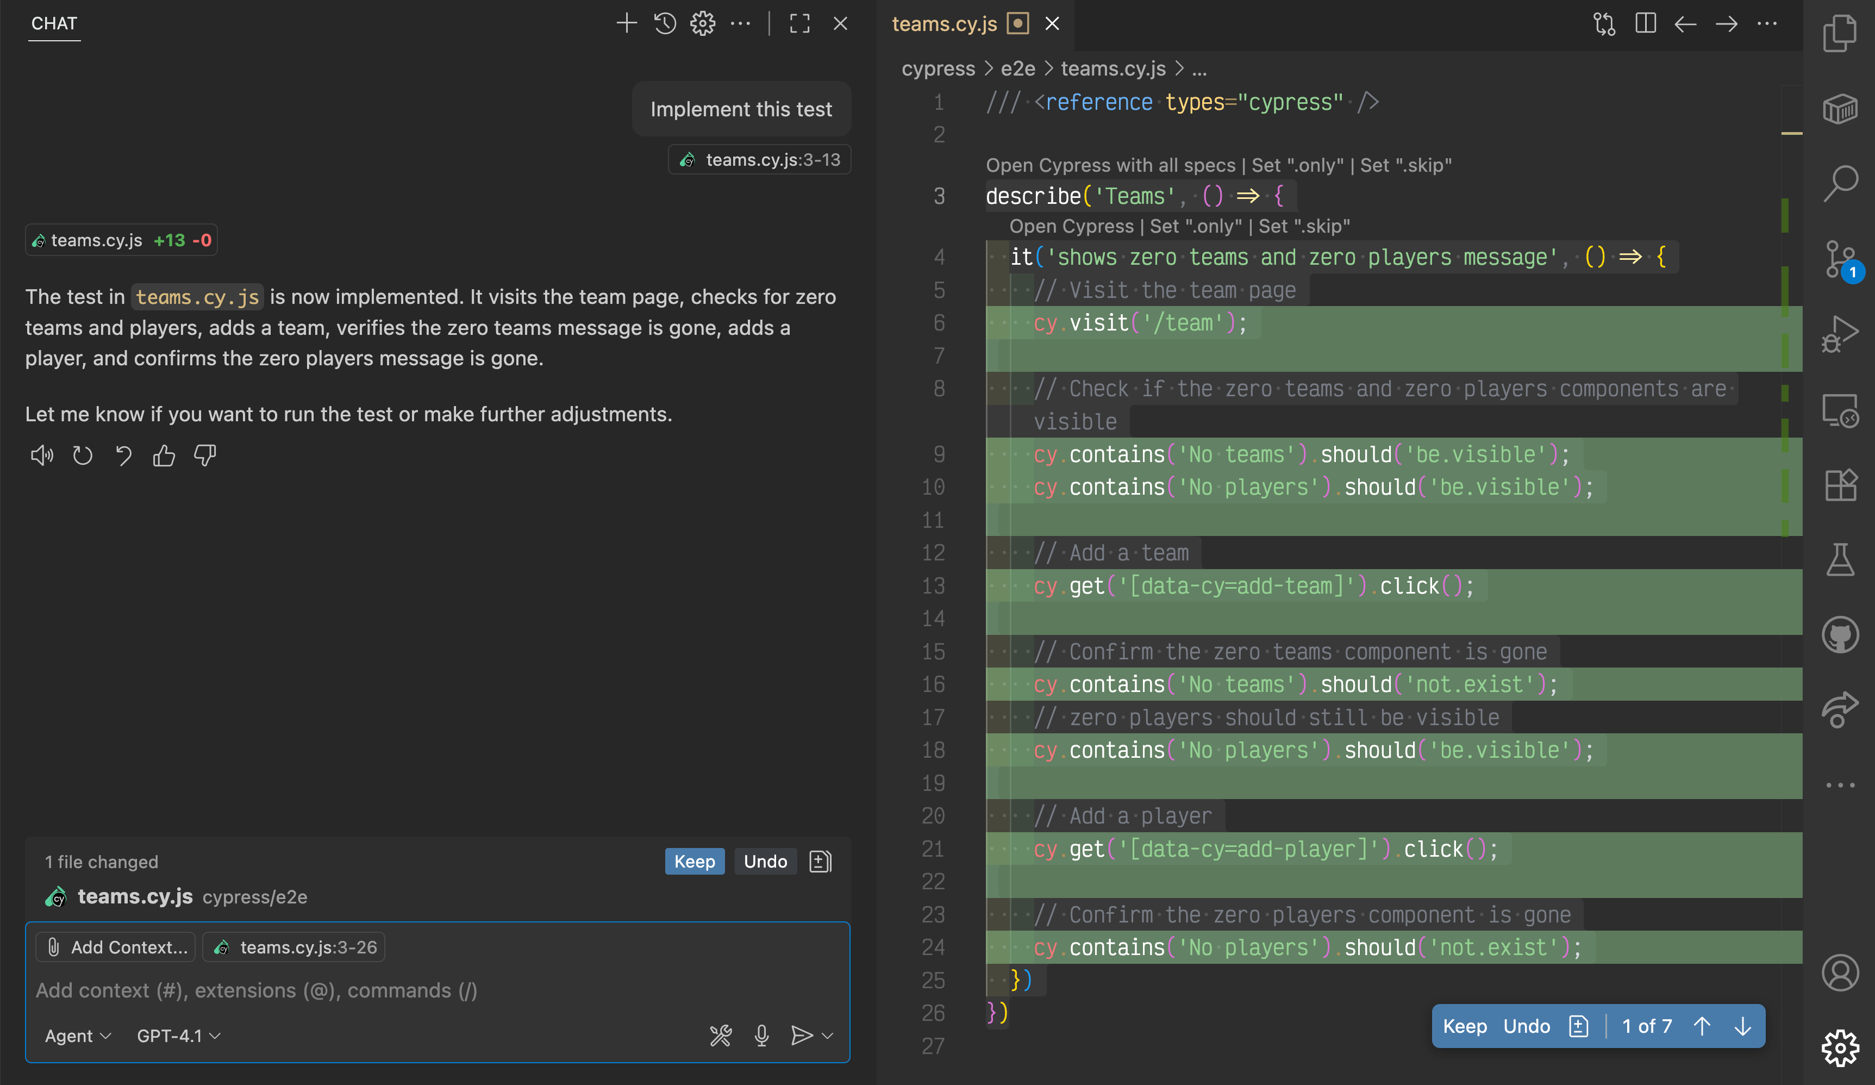Click teams.cy.js:3-13 attachment chip
Viewport: 1875px width, 1085px height.
[760, 159]
